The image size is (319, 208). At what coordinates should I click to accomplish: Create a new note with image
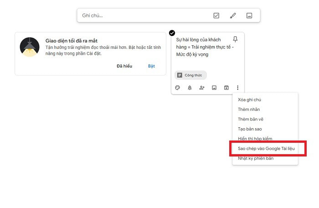[249, 16]
